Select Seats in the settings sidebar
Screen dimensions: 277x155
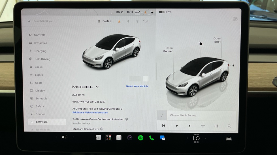coord(36,83)
